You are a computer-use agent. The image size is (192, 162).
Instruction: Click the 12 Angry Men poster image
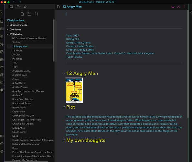tap(74, 90)
